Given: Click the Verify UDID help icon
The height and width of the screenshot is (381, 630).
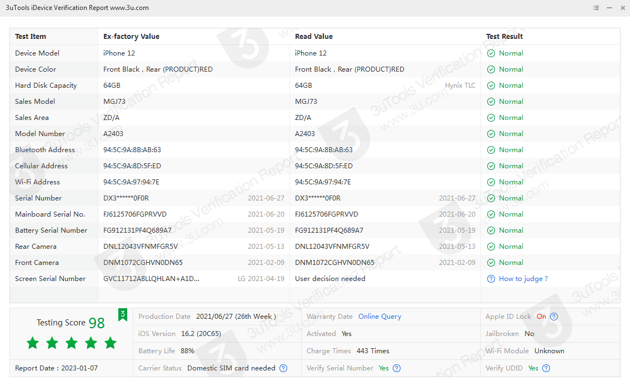Looking at the screenshot, I should pyautogui.click(x=546, y=368).
